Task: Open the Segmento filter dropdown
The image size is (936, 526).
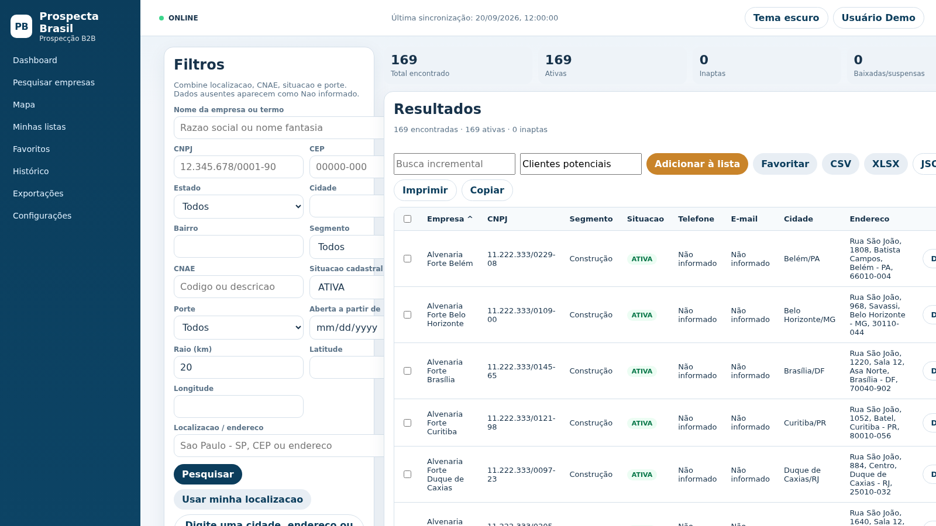Action: (x=346, y=247)
